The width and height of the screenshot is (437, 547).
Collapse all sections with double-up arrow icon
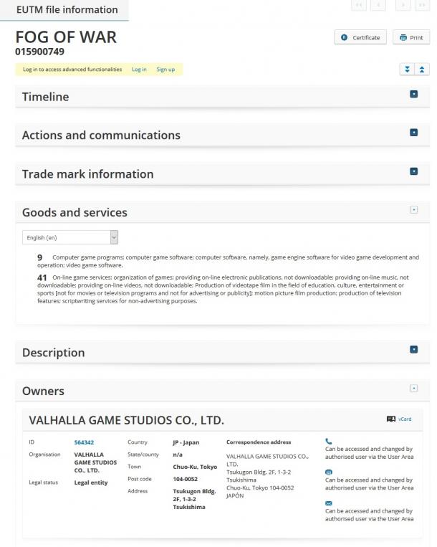point(422,70)
